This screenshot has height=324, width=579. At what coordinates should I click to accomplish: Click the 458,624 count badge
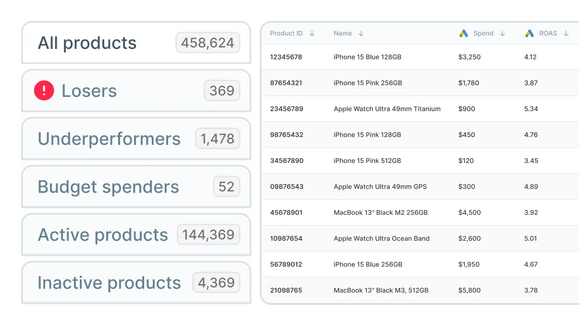pos(208,43)
